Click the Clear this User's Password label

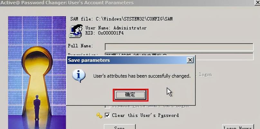click(x=145, y=115)
